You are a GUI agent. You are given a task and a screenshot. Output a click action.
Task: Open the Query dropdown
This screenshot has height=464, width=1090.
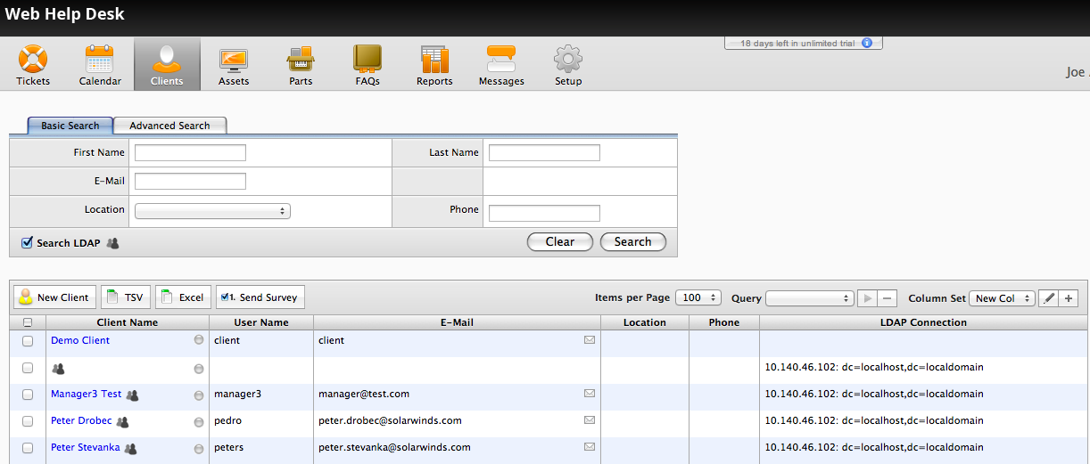point(810,298)
